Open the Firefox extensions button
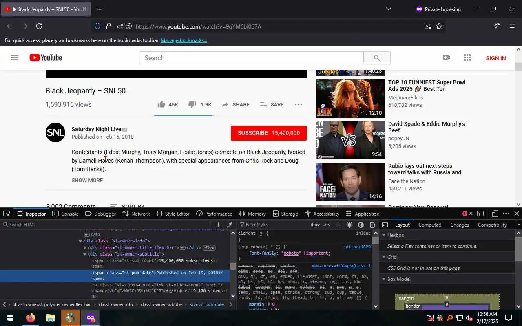522x326 pixels. point(498,26)
